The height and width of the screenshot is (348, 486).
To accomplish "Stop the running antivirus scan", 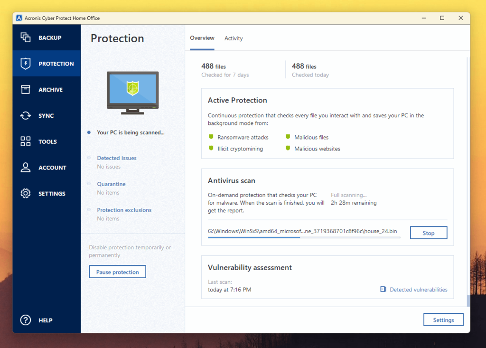I will [x=429, y=233].
